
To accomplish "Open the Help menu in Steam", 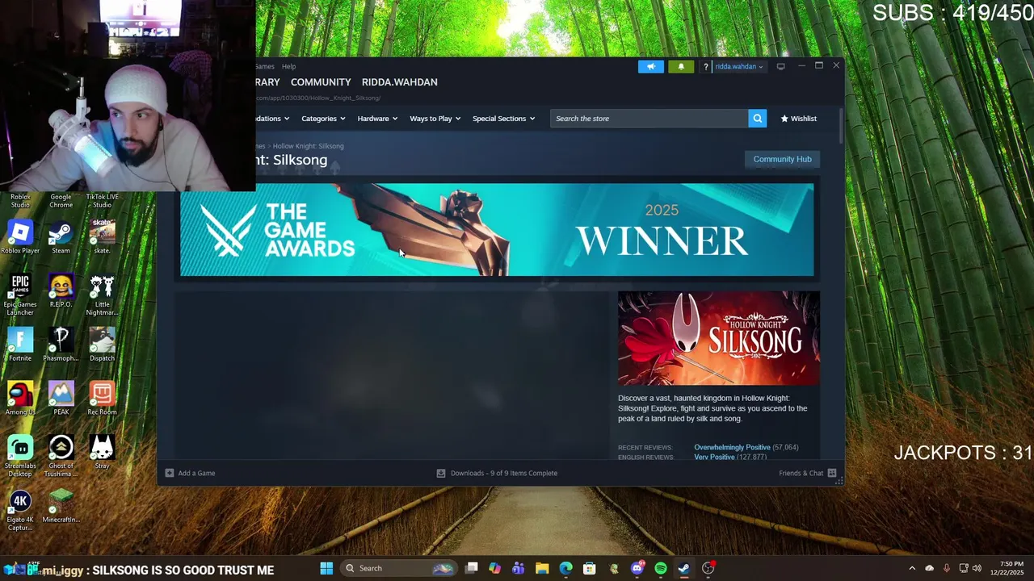I will click(288, 66).
